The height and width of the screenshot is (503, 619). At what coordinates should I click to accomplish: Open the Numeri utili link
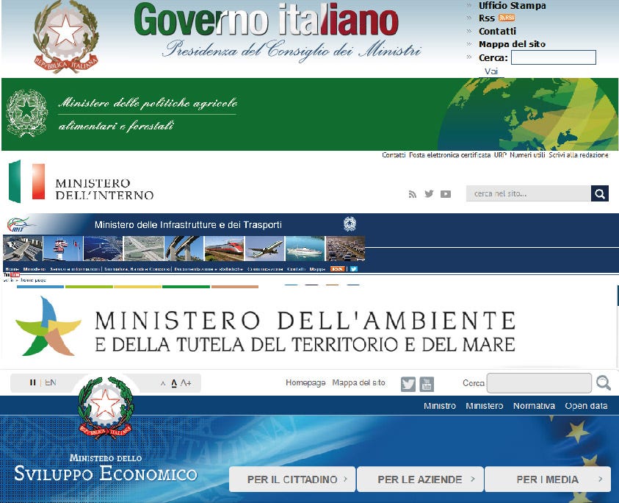point(527,155)
